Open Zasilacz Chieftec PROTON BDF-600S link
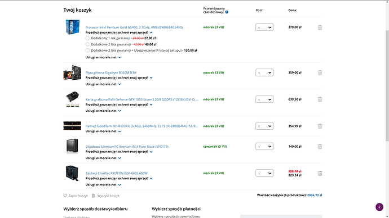 click(117, 173)
